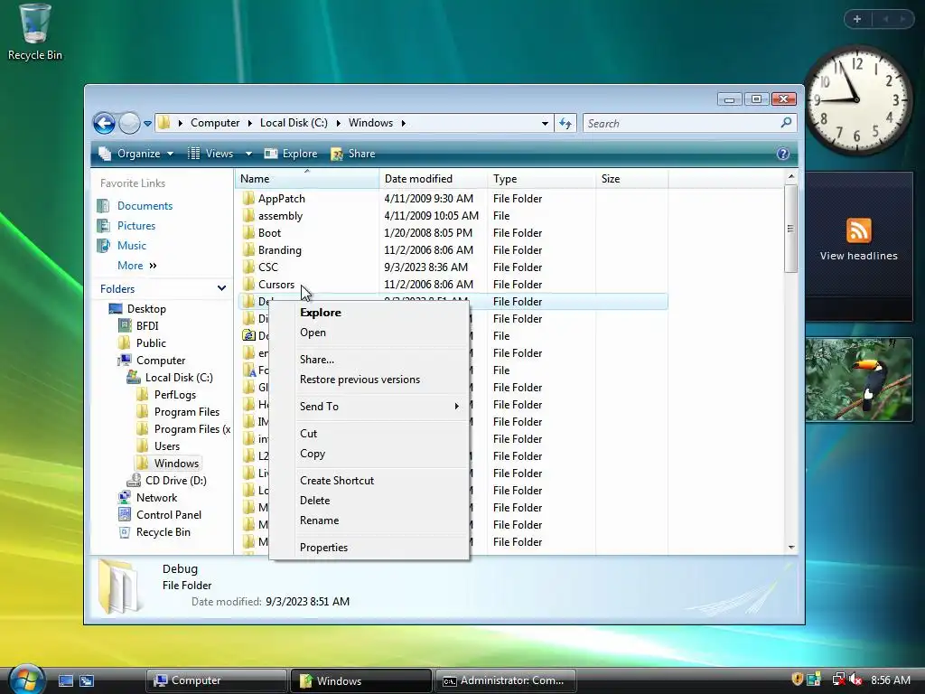Switch to Administrator Command Prompt taskbar button

(x=505, y=680)
